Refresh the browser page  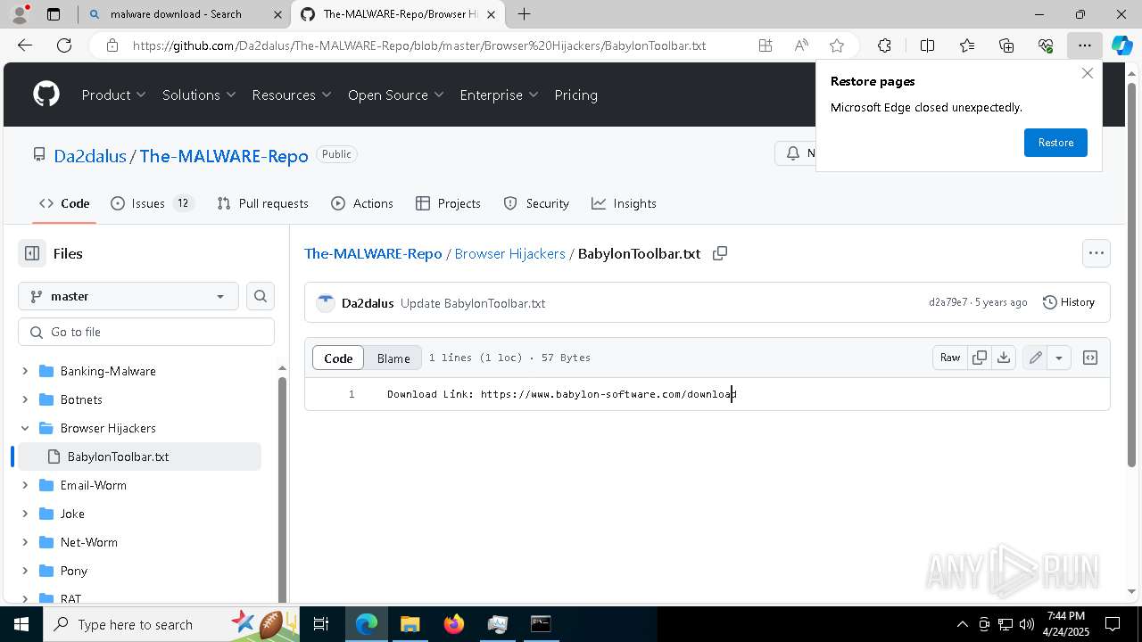coord(64,45)
